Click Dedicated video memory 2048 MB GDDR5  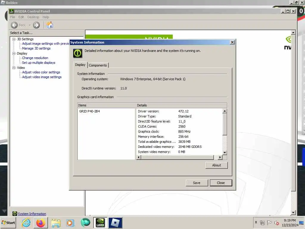pyautogui.click(x=190, y=147)
